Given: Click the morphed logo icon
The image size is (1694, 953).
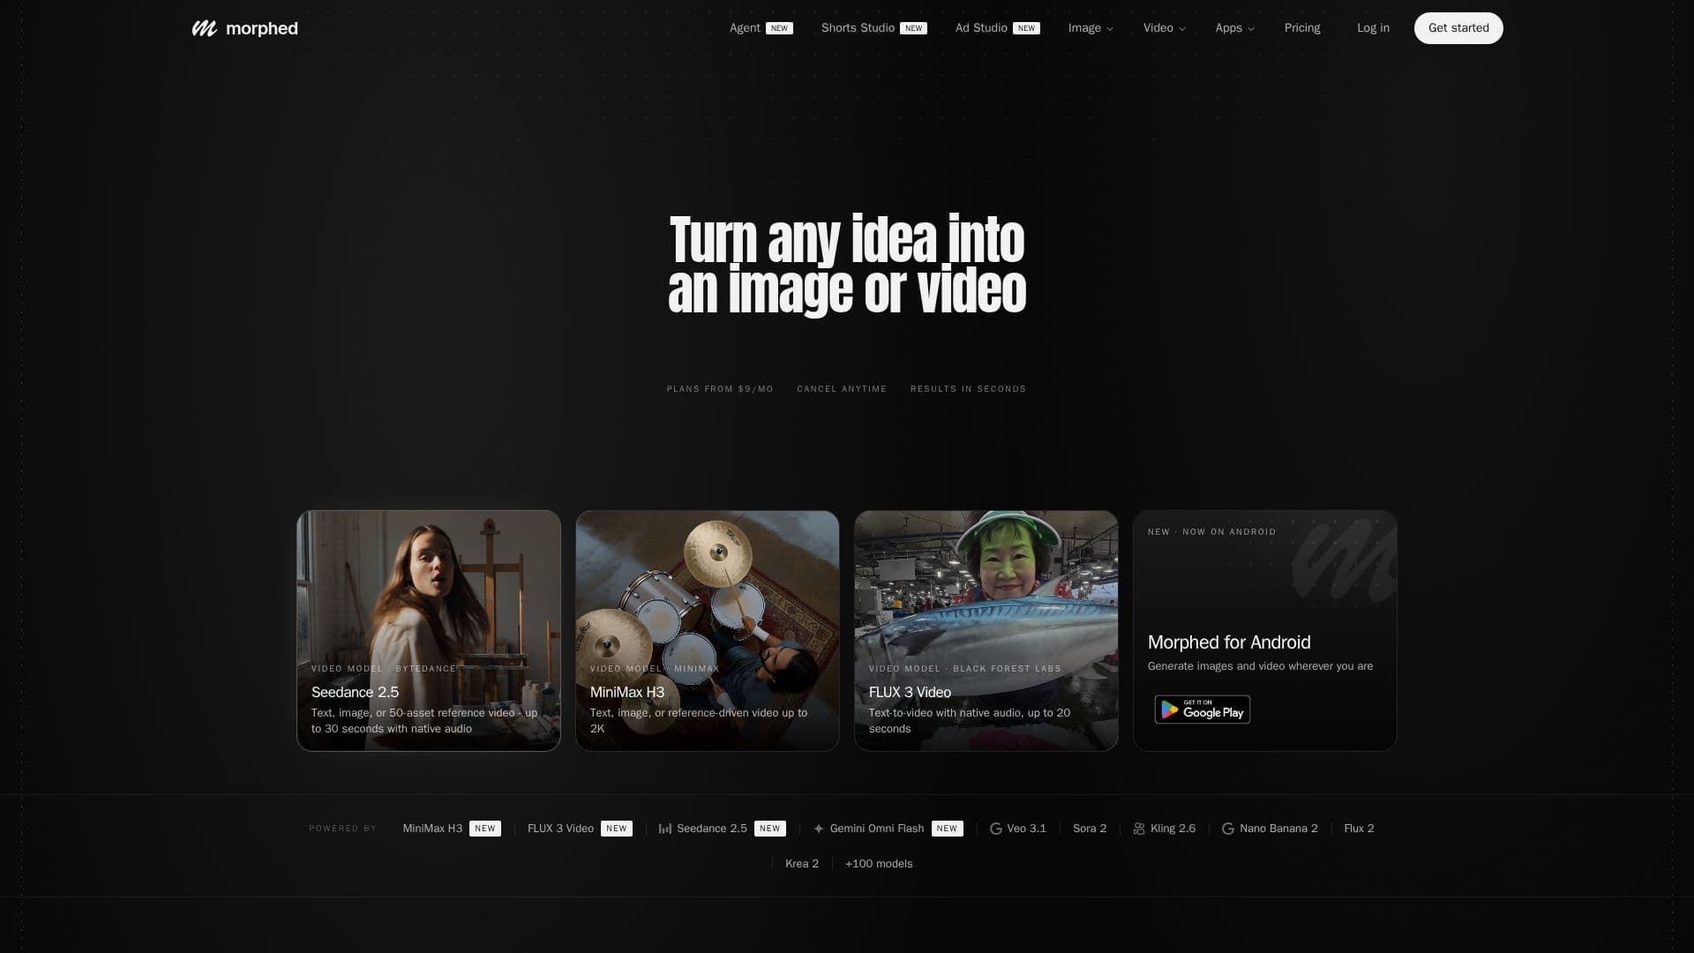Looking at the screenshot, I should (x=204, y=28).
